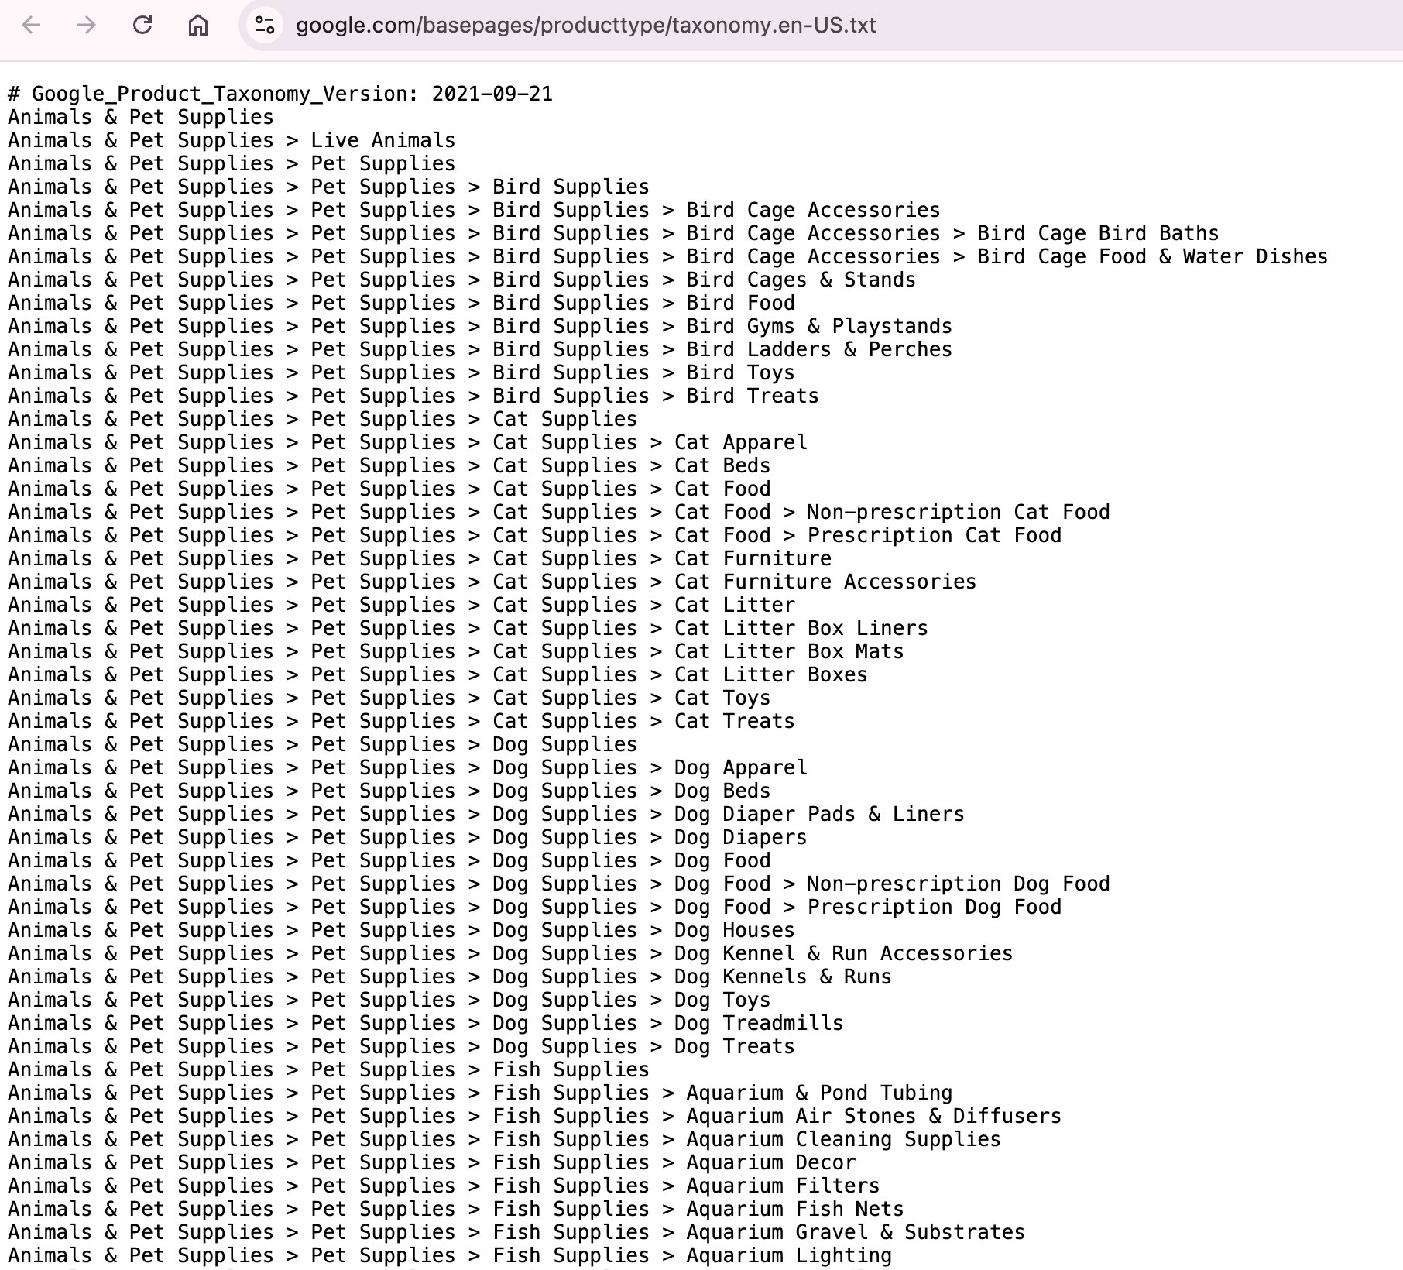Select the line ending 'Bird Supplies > Bird Cage Accessories'

click(474, 210)
